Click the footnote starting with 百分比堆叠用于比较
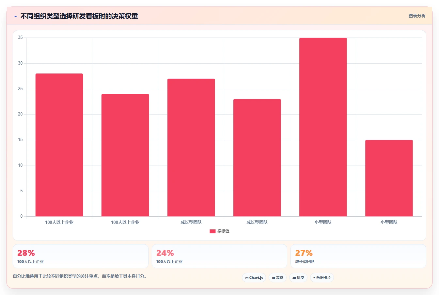This screenshot has width=439, height=295. point(80,276)
